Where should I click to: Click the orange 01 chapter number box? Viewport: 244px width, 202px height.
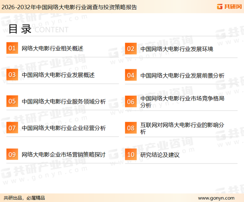pos(12,48)
